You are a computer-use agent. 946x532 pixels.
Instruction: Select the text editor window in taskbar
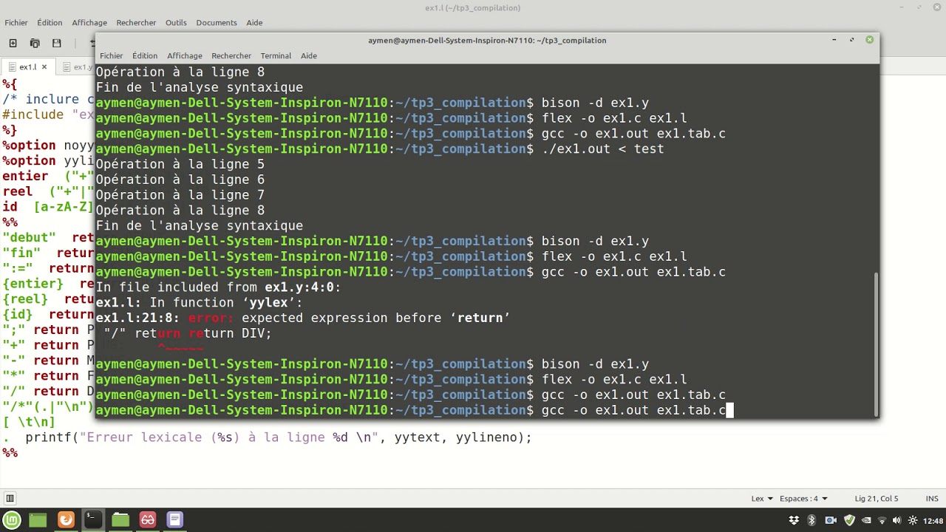tap(174, 520)
